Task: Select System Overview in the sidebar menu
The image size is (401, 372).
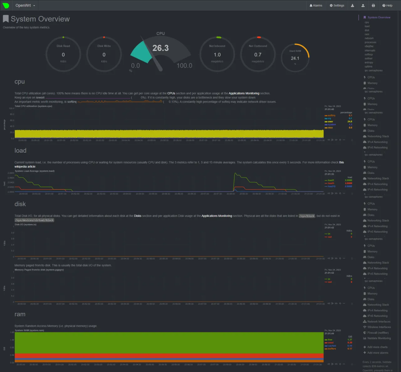Action: 378,17
